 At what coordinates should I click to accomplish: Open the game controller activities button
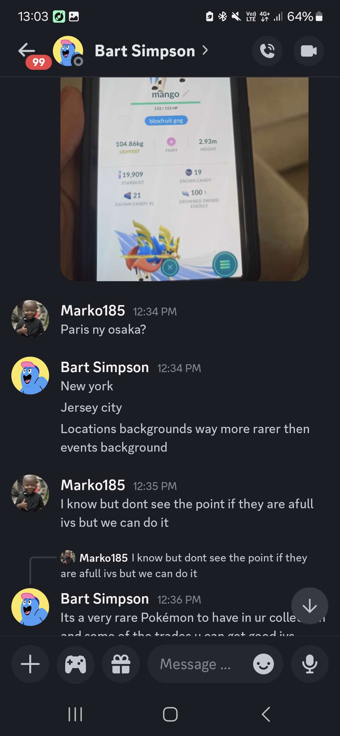pyautogui.click(x=76, y=664)
